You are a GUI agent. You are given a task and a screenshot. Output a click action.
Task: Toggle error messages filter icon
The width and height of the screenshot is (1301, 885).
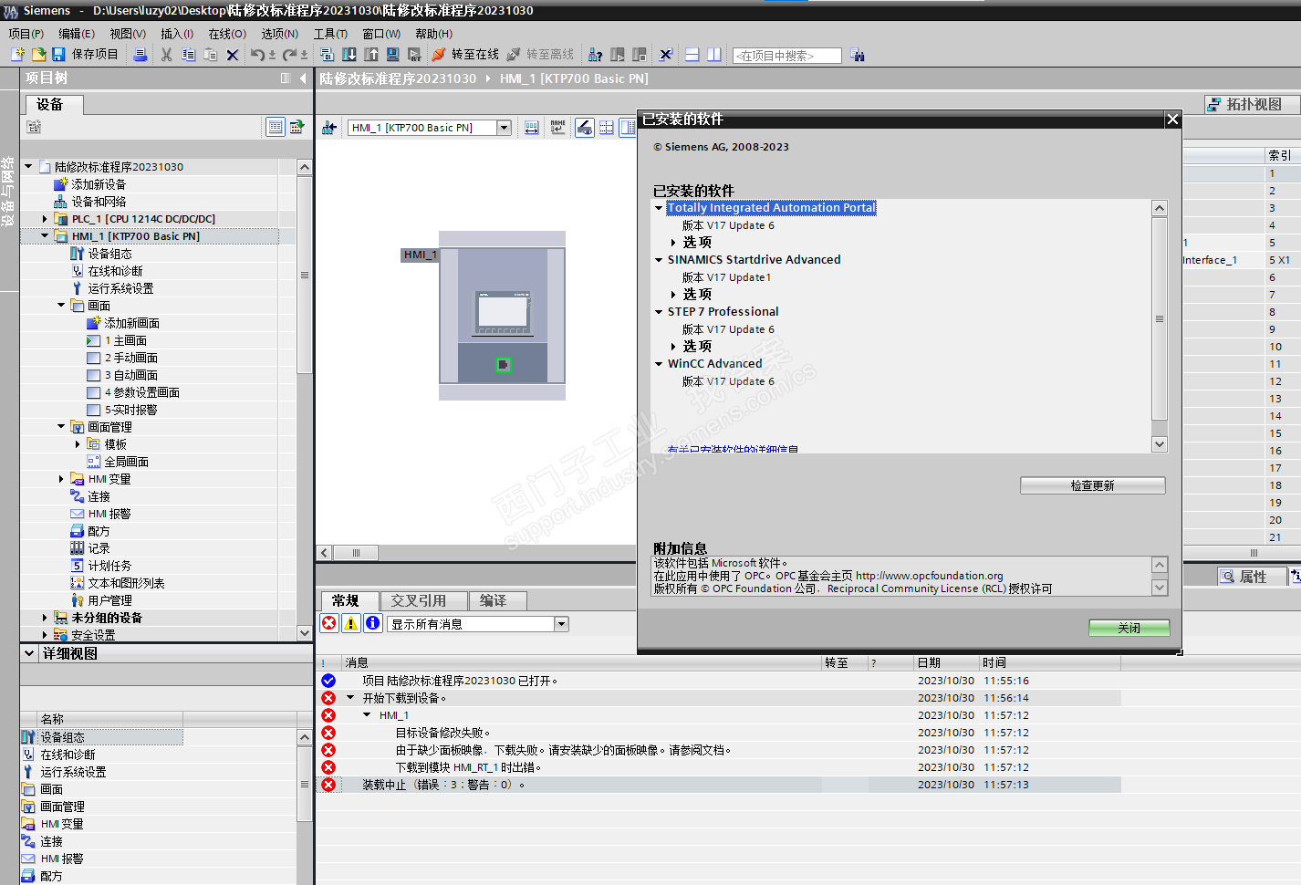tap(329, 623)
